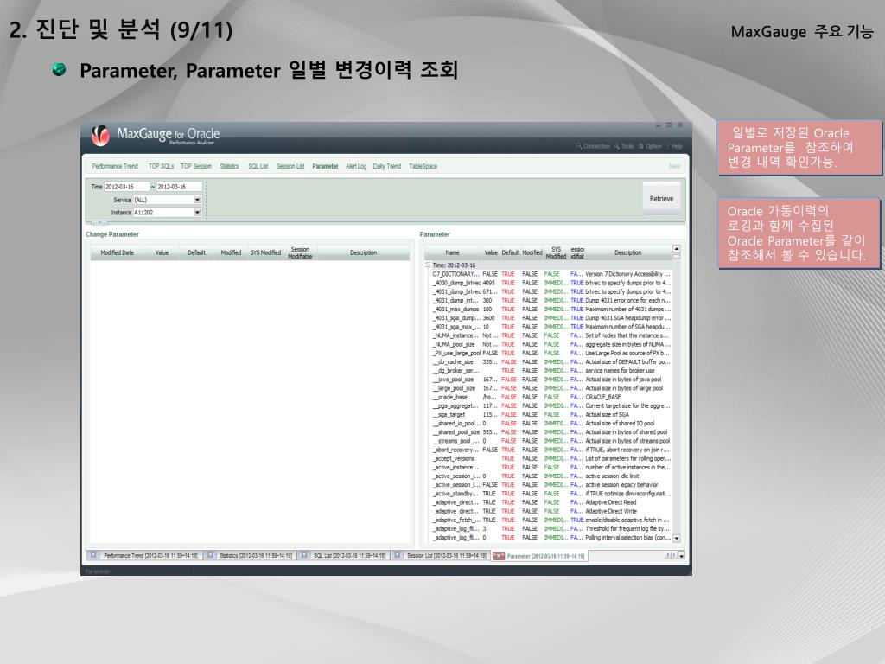885x664 pixels.
Task: Click Parameter grid SYS Modified column header
Action: (556, 252)
